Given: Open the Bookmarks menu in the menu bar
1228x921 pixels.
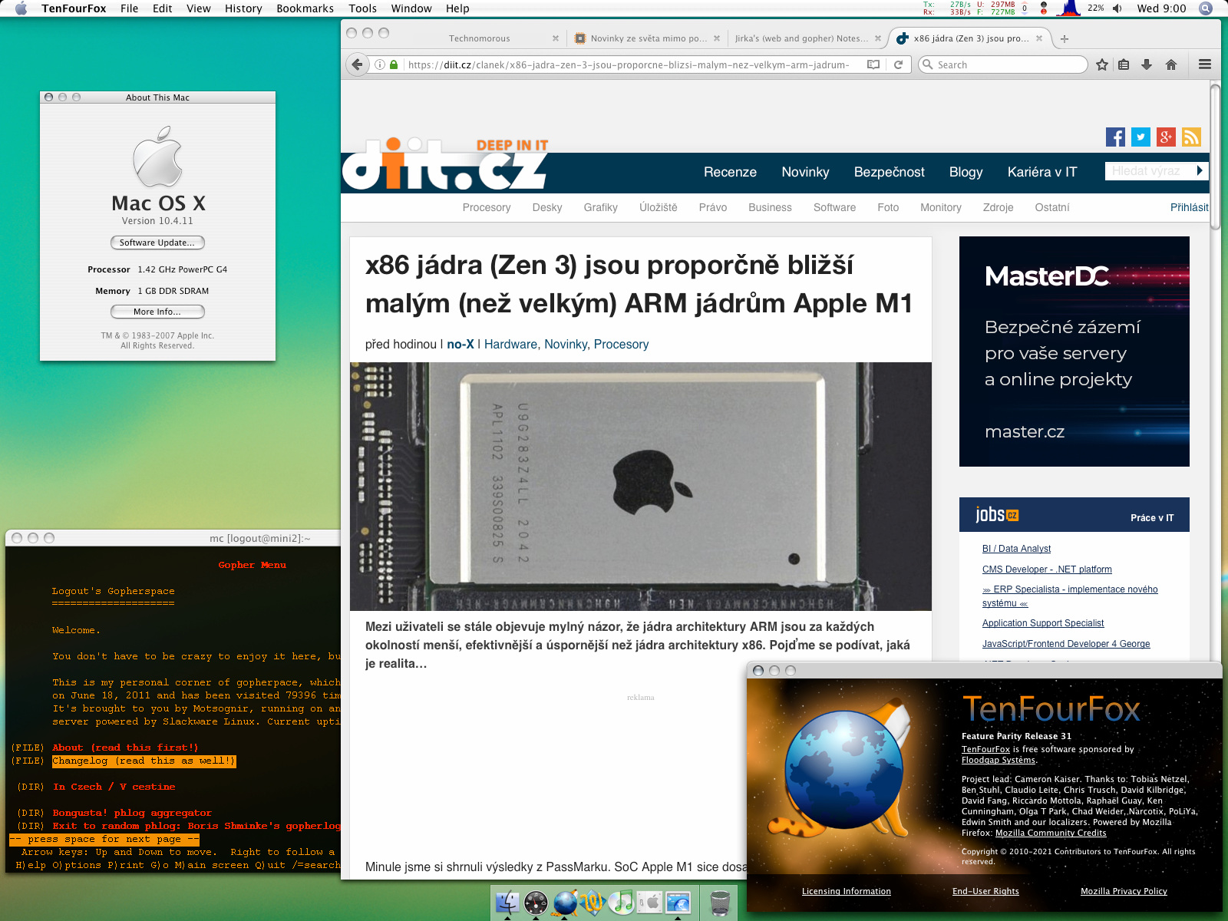Looking at the screenshot, I should (305, 8).
